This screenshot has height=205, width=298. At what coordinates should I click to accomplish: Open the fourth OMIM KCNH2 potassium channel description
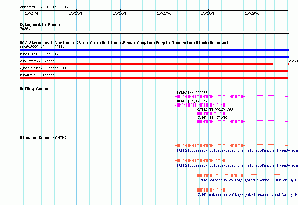click(x=247, y=195)
